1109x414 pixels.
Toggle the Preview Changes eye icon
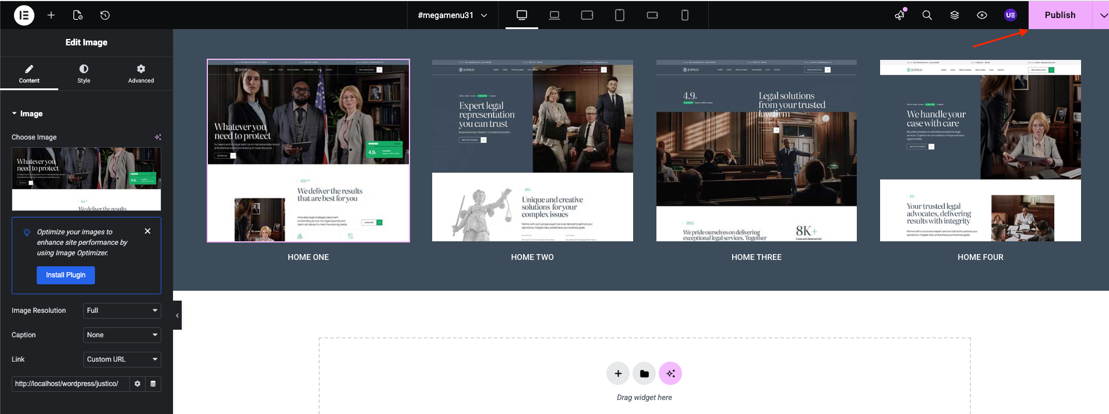pos(982,15)
